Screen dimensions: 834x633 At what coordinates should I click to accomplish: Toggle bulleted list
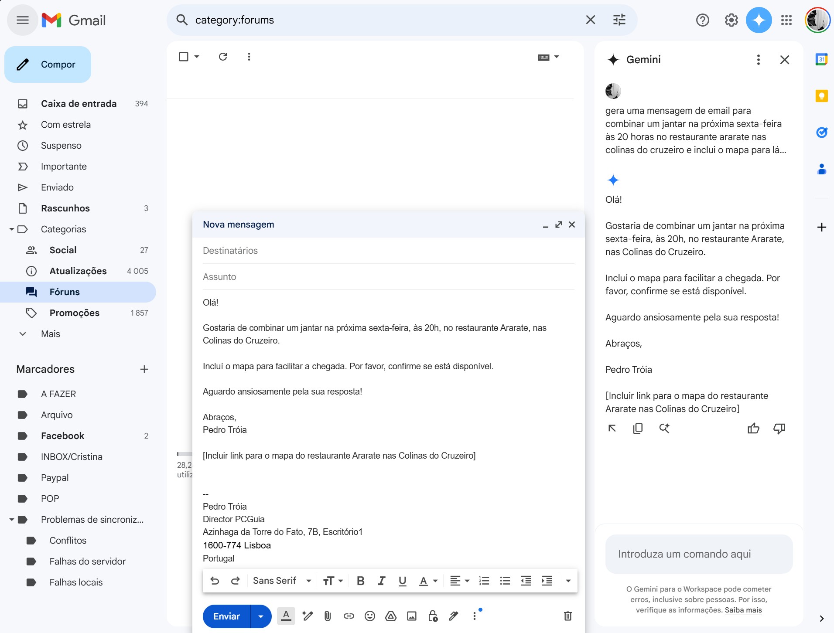pyautogui.click(x=505, y=581)
